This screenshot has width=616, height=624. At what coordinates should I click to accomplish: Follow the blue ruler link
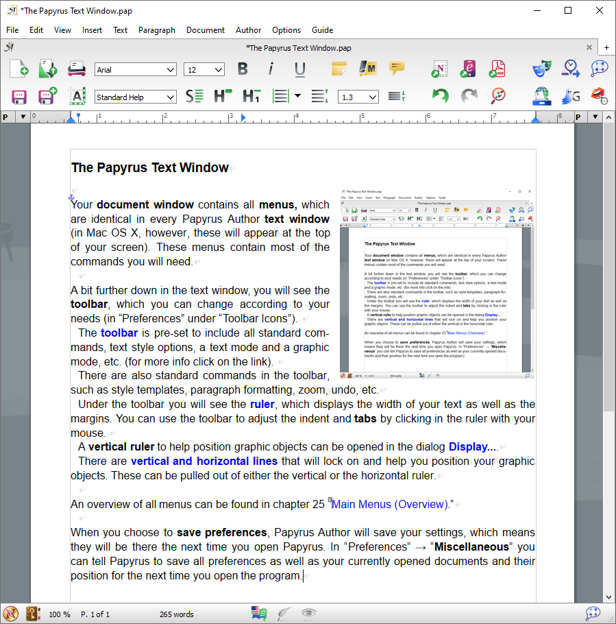pos(262,405)
